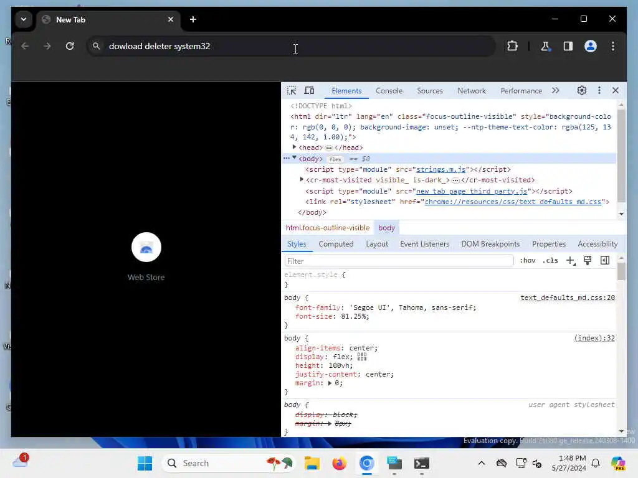This screenshot has width=638, height=478.
Task: Select the body breadcrumb
Action: [x=386, y=228]
